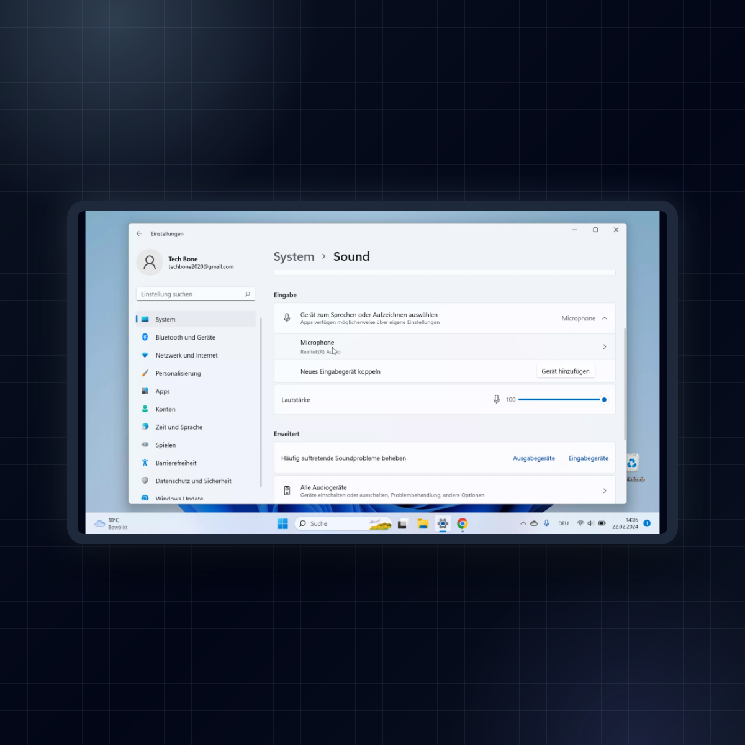Screen dimensions: 745x745
Task: Click the Konten person icon
Action: tap(145, 409)
